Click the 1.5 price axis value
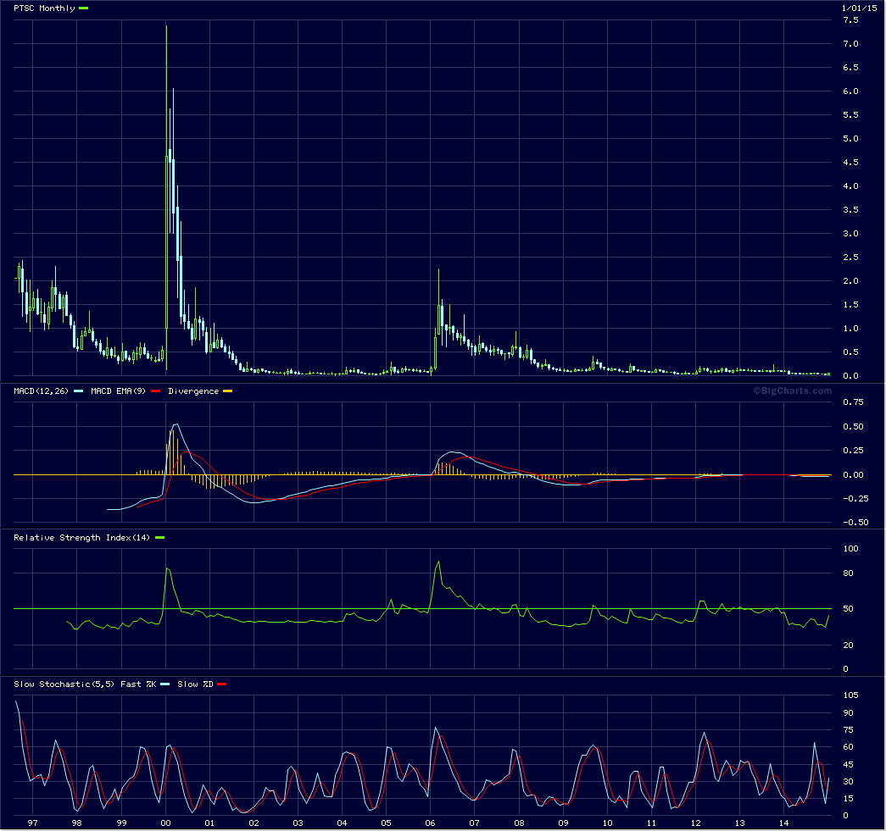886x831 pixels. point(850,304)
